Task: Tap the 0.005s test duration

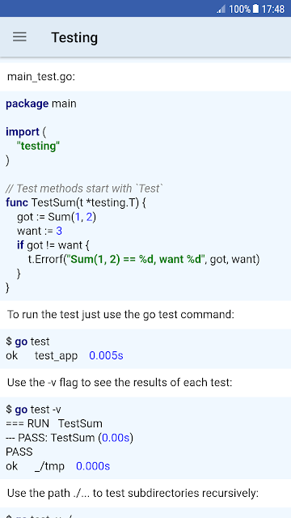Action: tap(106, 356)
